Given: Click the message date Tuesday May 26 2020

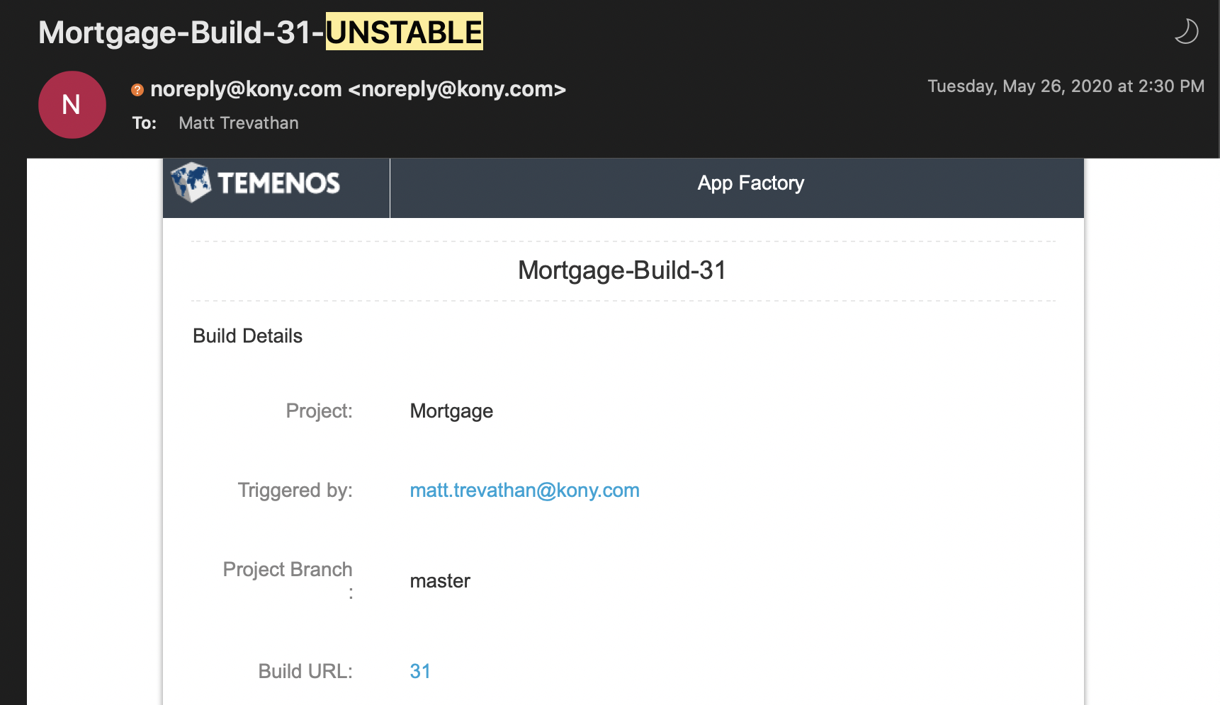Looking at the screenshot, I should [1066, 86].
